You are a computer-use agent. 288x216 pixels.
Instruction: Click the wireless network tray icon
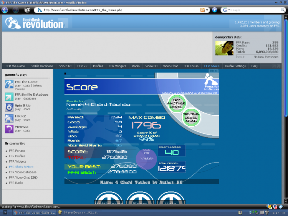tap(267, 213)
